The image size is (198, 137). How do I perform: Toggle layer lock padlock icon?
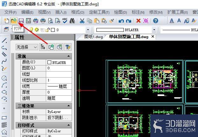[x=47, y=30]
